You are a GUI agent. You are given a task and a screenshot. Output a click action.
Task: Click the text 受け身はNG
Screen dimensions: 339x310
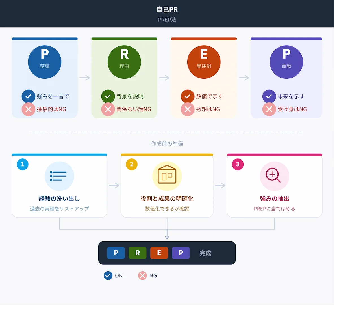point(292,109)
